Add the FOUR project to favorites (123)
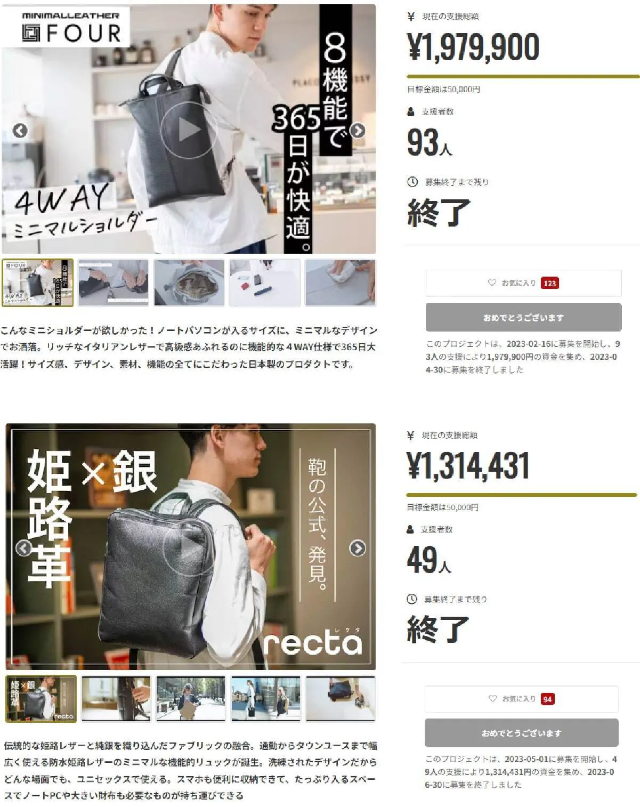 coord(523,283)
